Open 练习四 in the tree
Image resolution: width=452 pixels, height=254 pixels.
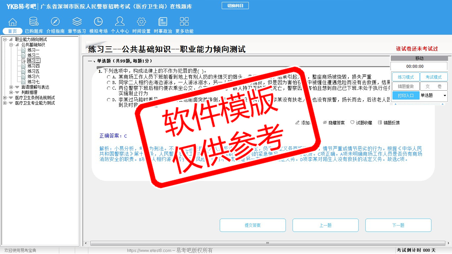[x=33, y=66]
